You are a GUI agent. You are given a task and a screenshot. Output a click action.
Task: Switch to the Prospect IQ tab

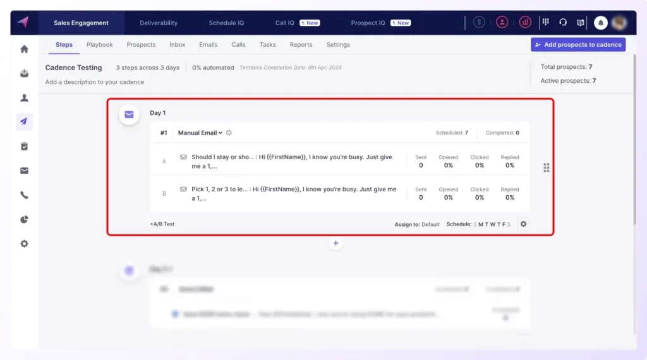click(x=380, y=23)
